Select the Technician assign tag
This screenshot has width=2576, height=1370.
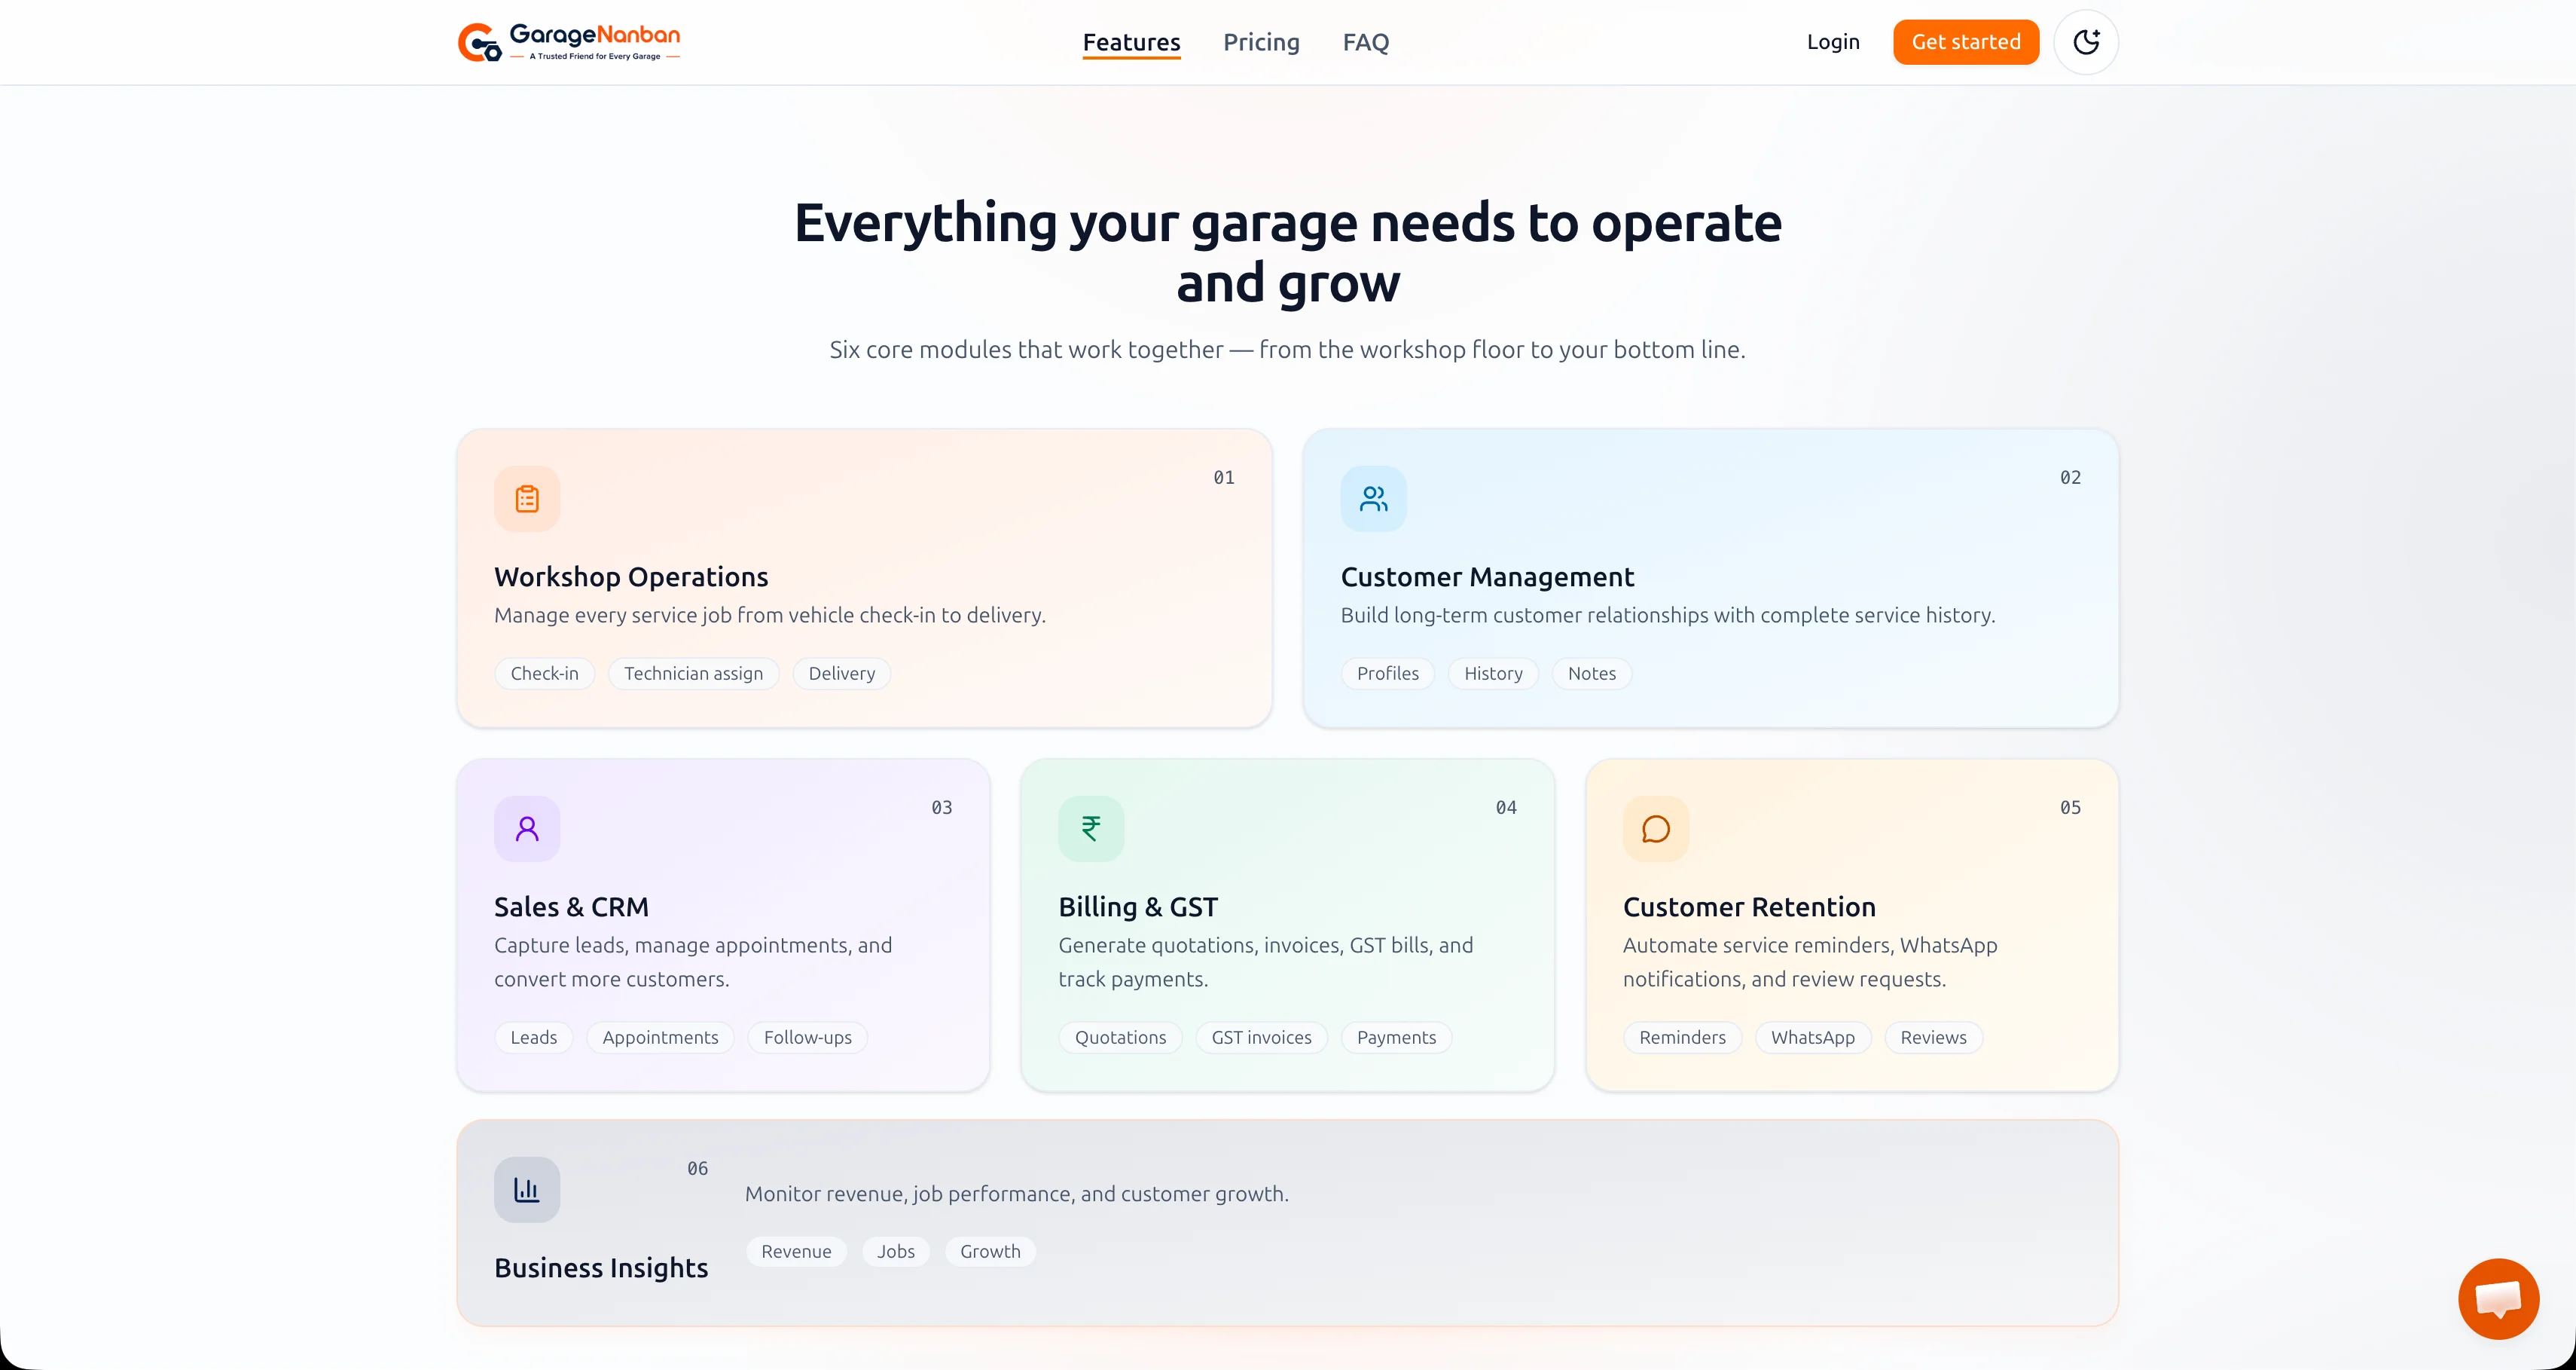pyautogui.click(x=693, y=674)
